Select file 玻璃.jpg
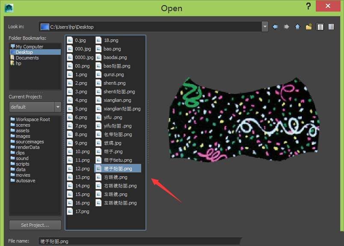Screen dimensions: 344x246 (x=109, y=143)
